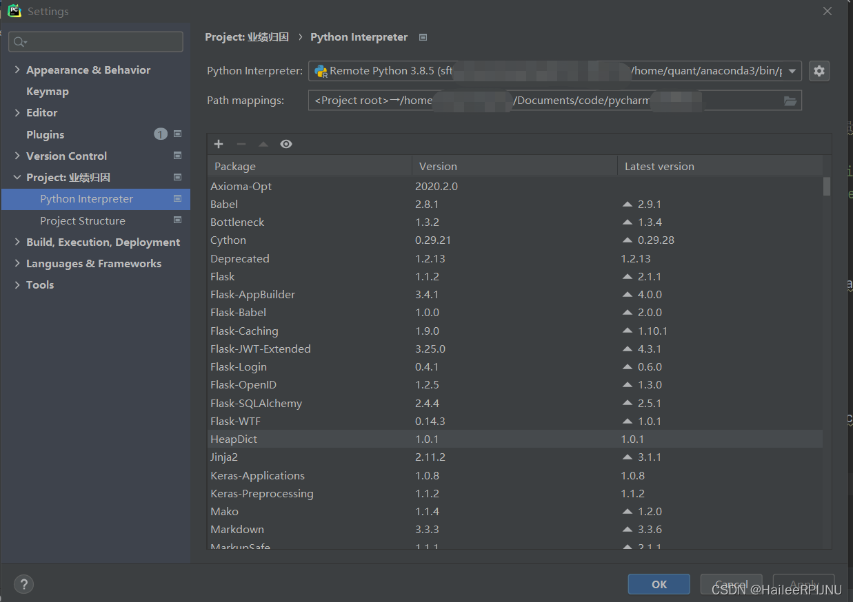
Task: Click the package list vertical scrollbar
Action: pos(827,186)
